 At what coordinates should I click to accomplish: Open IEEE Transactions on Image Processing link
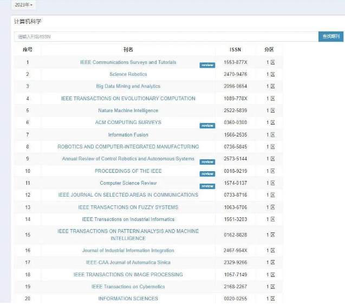128,275
